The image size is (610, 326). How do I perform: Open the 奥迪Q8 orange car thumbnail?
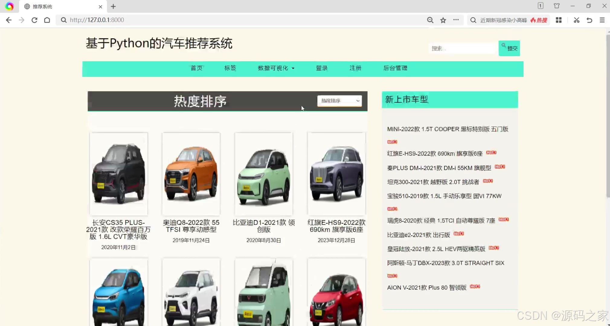click(x=191, y=174)
